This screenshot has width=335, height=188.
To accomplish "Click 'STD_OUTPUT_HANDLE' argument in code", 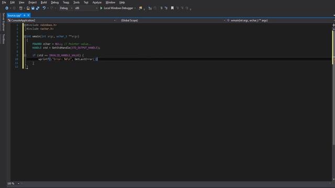I will tap(84, 48).
